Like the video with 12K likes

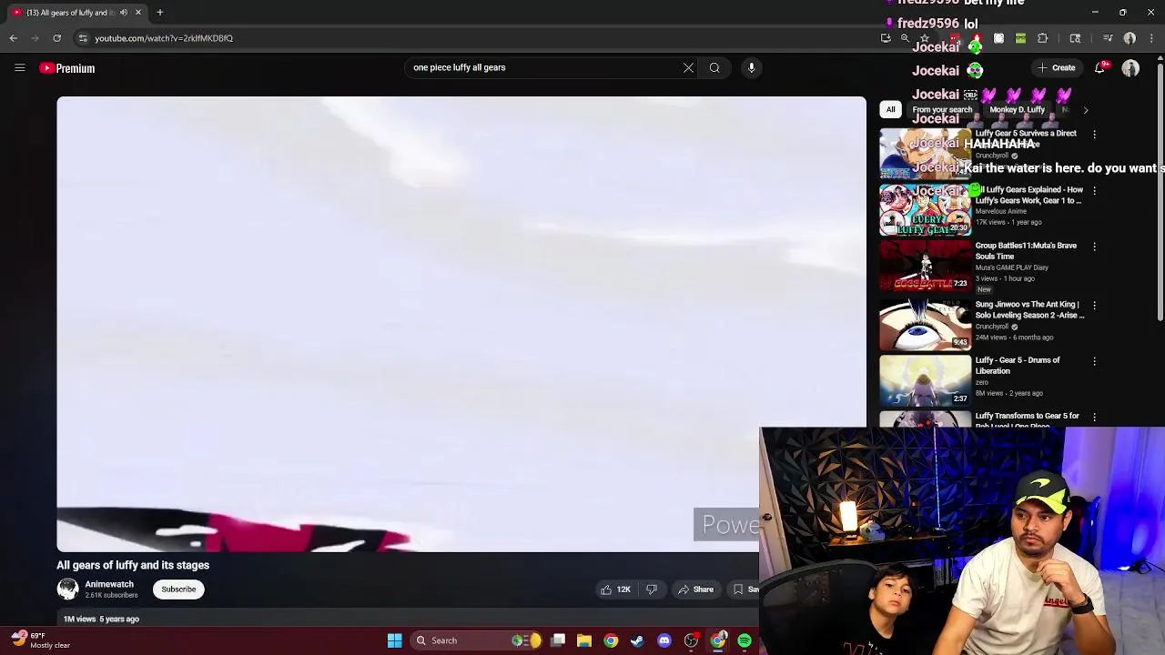pos(615,589)
